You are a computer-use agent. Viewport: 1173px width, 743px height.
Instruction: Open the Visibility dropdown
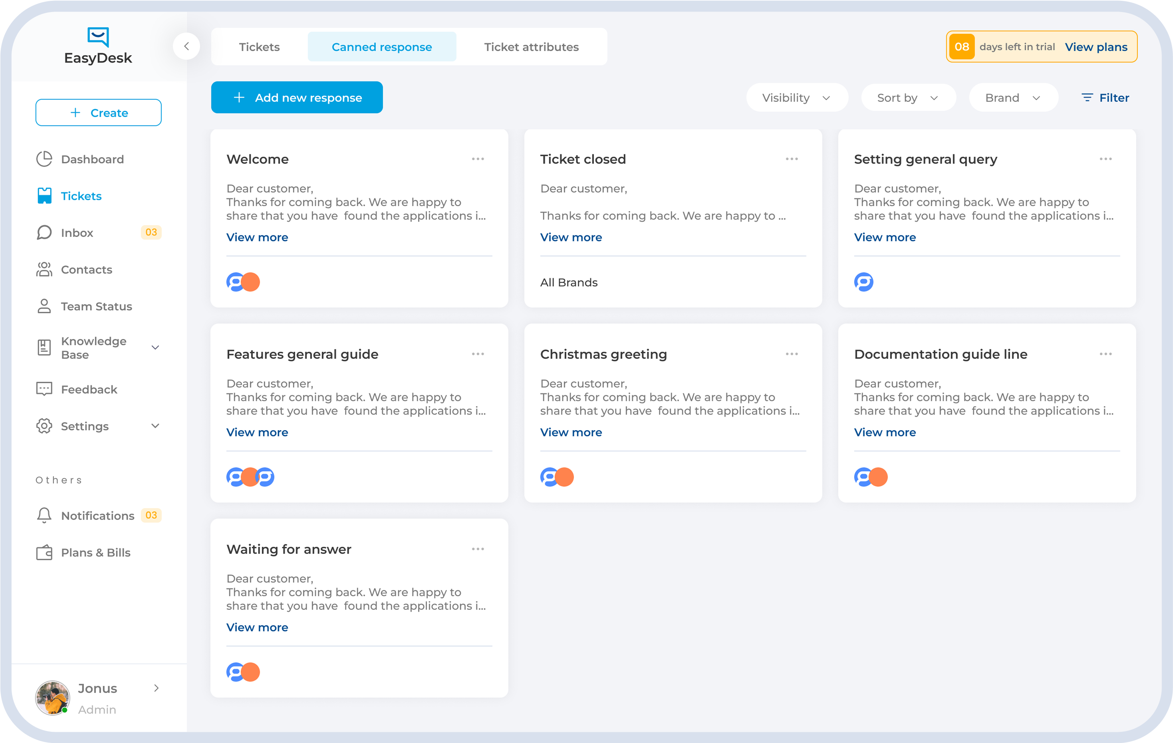pyautogui.click(x=797, y=97)
